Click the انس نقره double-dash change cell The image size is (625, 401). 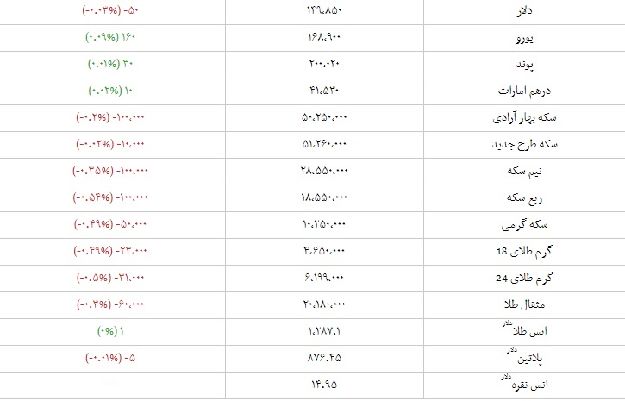click(x=111, y=385)
